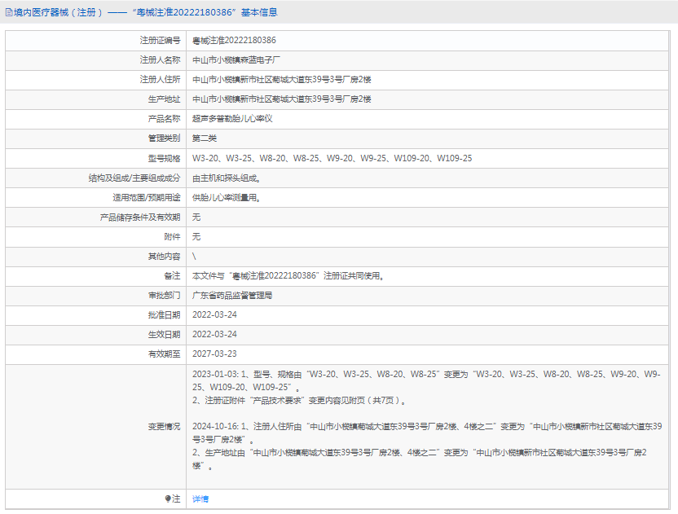Click the 批准日期 label
Viewport: 678px width, 514px height.
pos(164,314)
